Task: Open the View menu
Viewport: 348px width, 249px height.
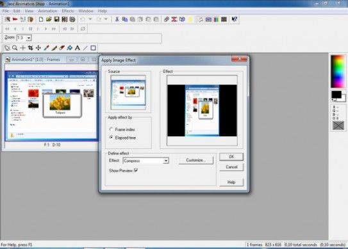Action: pos(29,11)
